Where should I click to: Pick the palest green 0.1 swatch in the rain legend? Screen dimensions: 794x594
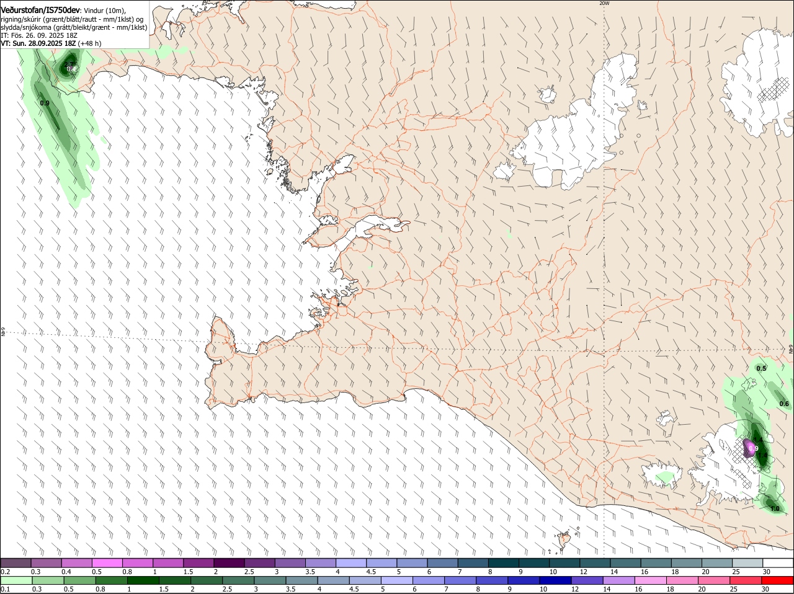click(x=16, y=581)
